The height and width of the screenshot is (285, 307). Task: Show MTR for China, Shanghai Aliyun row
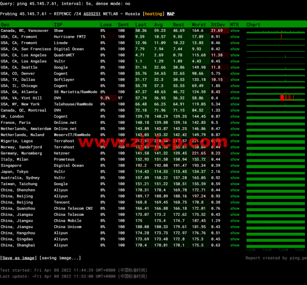[235, 245]
